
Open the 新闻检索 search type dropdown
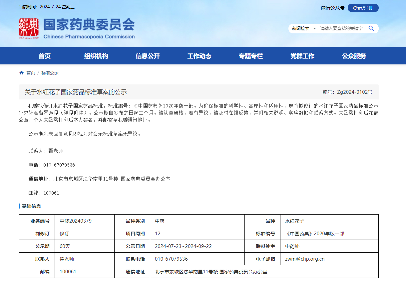pyautogui.click(x=304, y=28)
